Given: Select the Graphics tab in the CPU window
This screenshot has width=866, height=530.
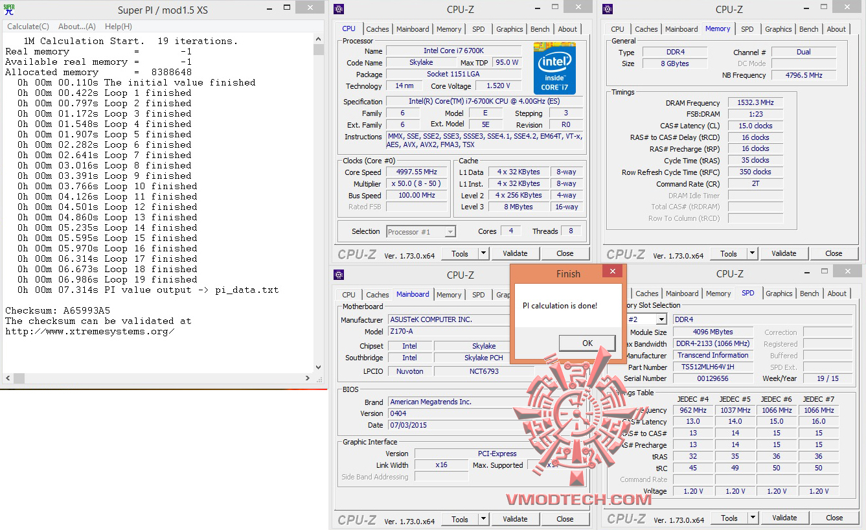Looking at the screenshot, I should click(510, 29).
